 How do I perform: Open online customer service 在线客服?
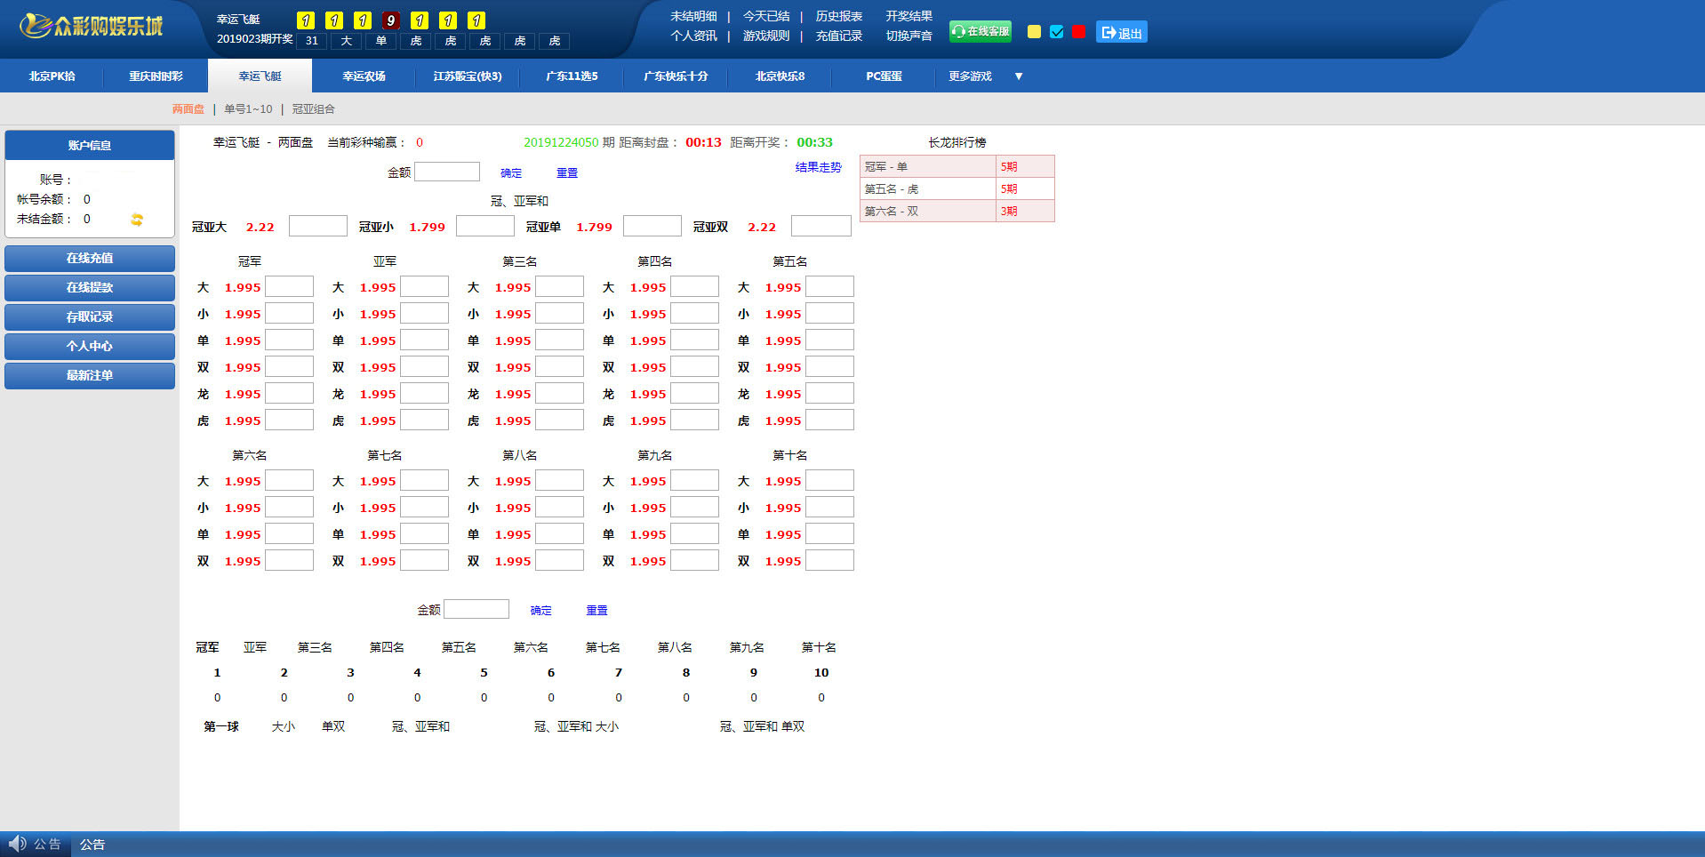point(981,31)
